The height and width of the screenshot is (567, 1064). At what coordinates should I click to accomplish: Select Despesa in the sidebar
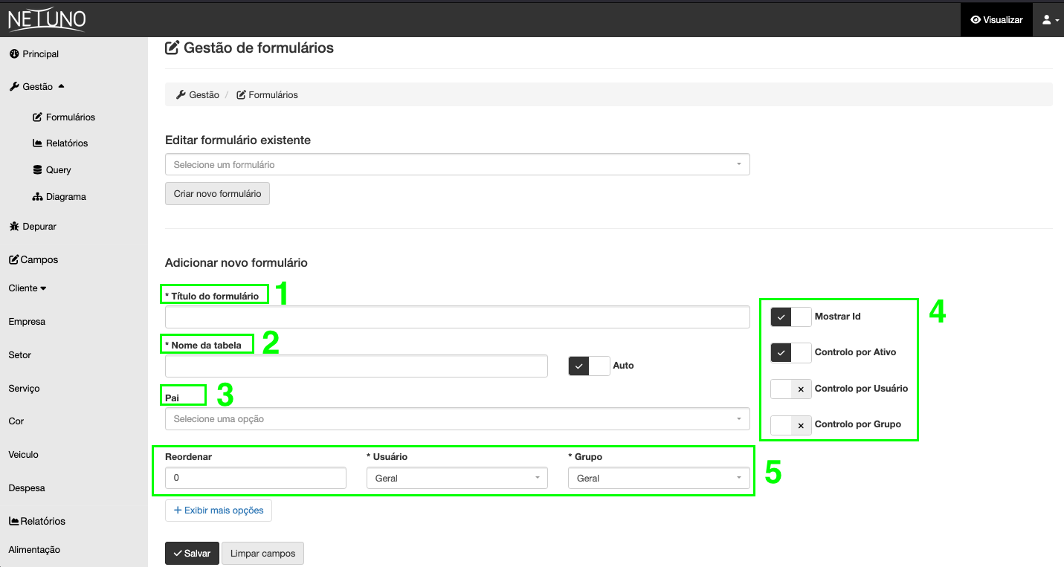25,487
